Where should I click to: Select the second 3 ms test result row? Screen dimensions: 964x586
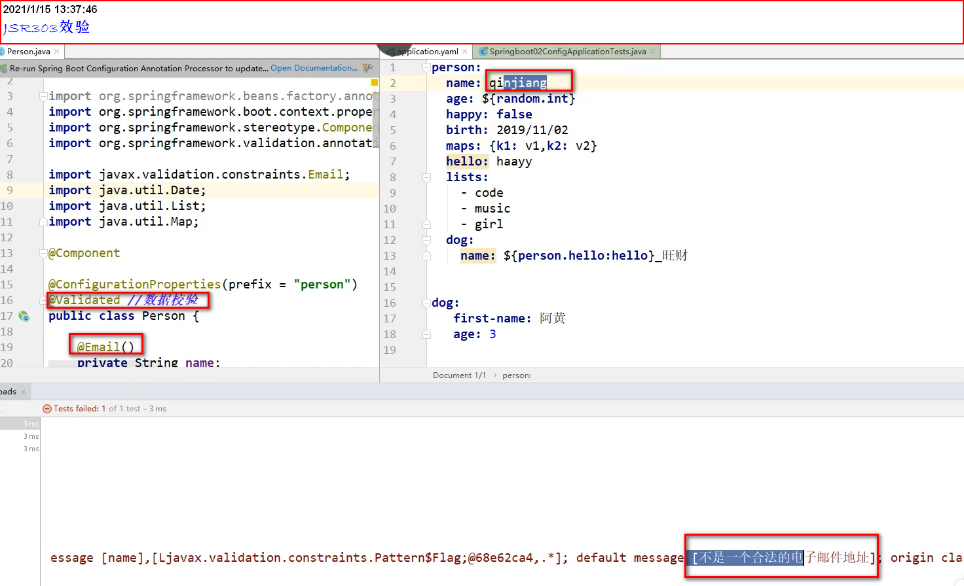point(20,436)
